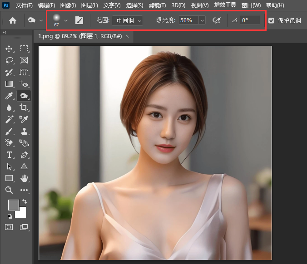Close the 1.png document tab
Image resolution: width=307 pixels, height=264 pixels.
click(127, 36)
